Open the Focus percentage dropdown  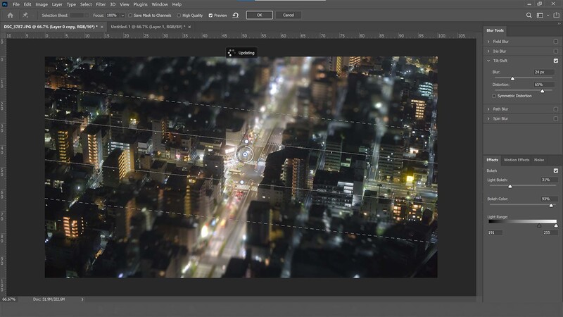point(122,15)
